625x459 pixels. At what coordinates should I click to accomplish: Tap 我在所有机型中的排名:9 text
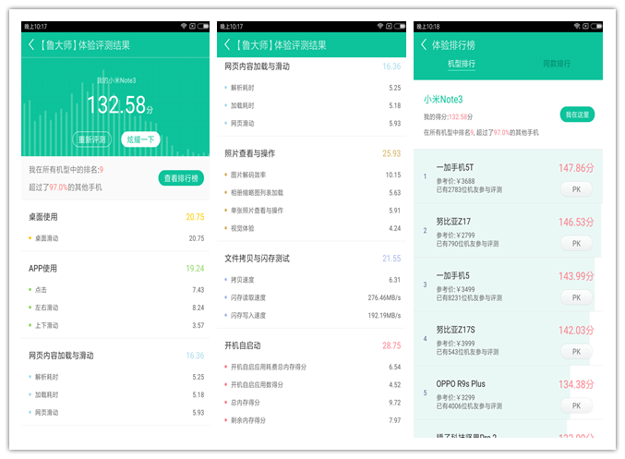pos(66,170)
